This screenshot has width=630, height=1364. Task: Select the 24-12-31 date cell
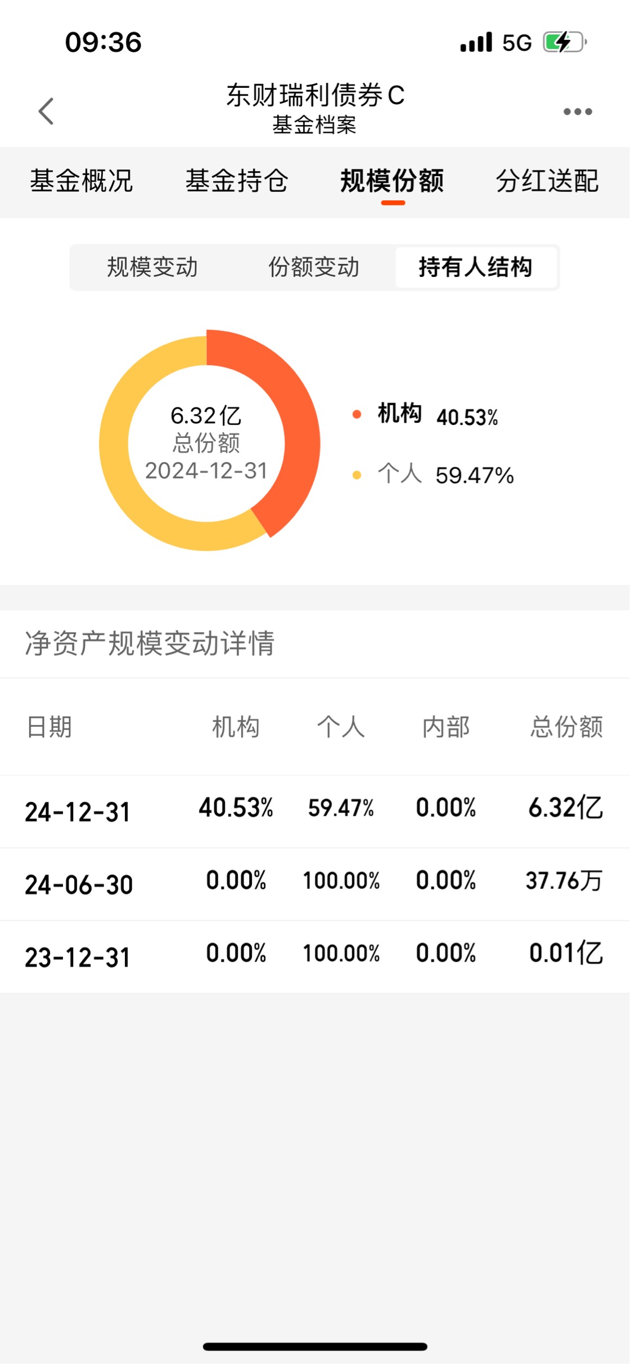78,812
